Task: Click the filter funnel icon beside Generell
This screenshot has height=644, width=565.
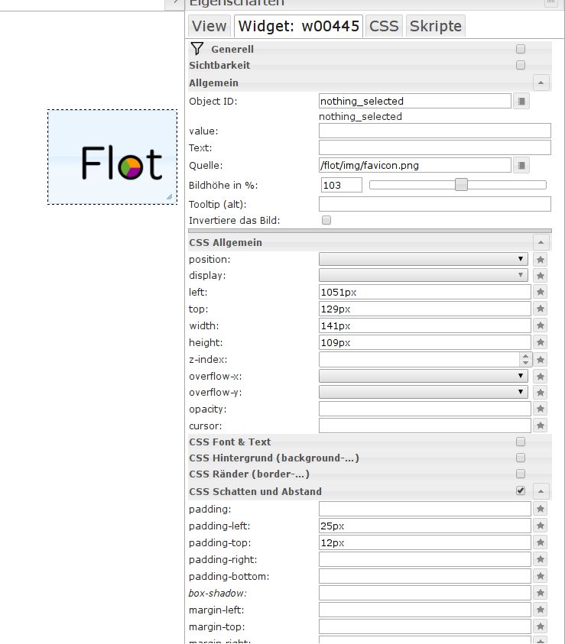Action: coord(196,49)
